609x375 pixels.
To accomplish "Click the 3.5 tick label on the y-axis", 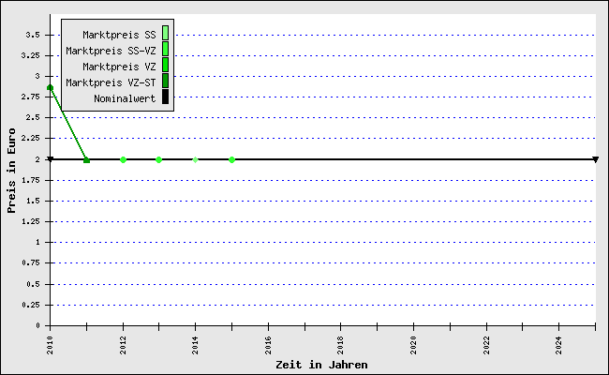I will [x=32, y=35].
